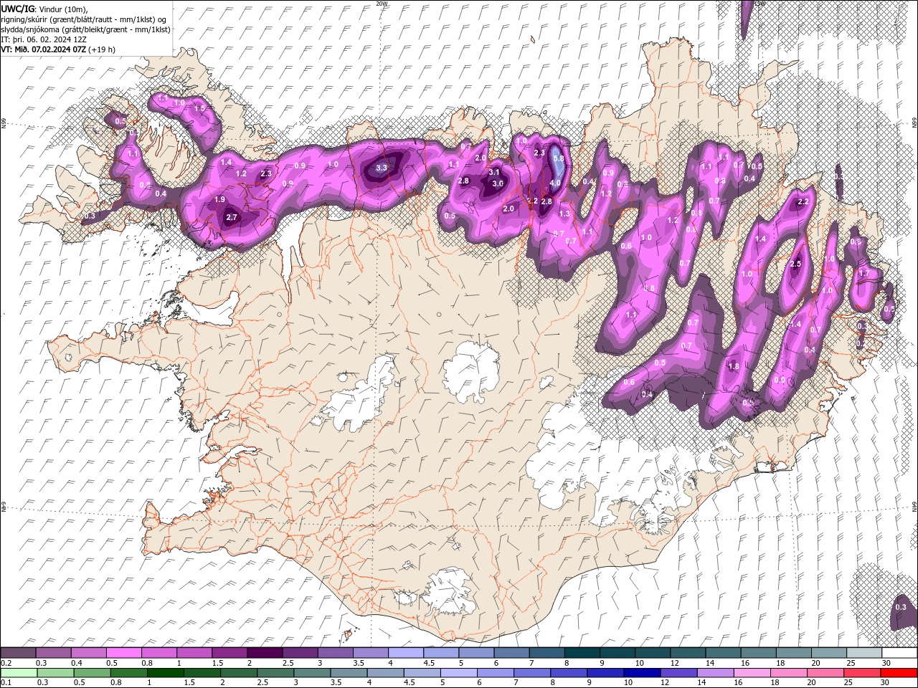This screenshot has height=688, width=918.
Task: Click the 2.5 value in east Iceland
Action: [x=795, y=264]
